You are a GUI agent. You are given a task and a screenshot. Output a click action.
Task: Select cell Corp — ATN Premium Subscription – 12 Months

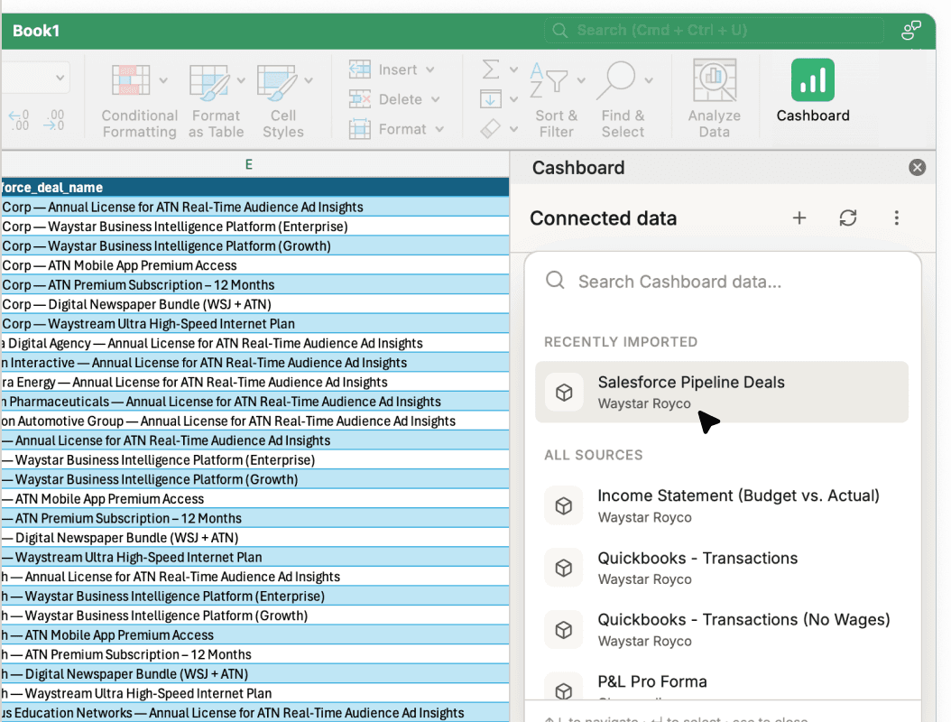pos(254,284)
